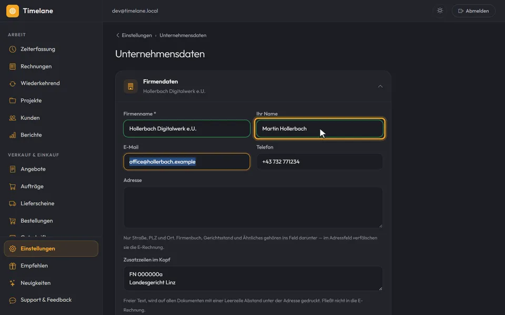This screenshot has width=505, height=315.
Task: Click the Unternehmensdaten page heading
Action: click(160, 54)
